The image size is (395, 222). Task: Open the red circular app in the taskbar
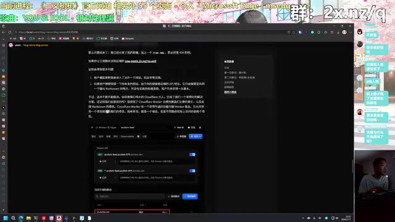point(44,218)
